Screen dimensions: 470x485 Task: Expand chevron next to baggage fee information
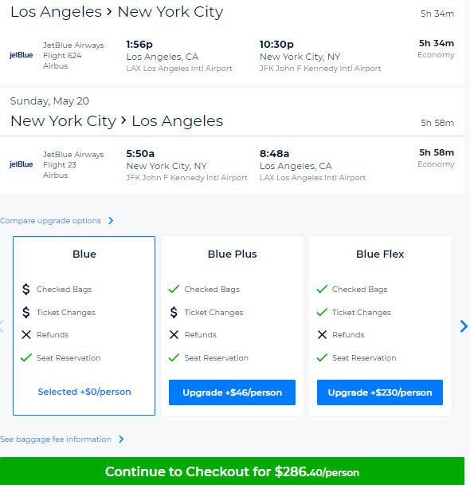pos(121,440)
